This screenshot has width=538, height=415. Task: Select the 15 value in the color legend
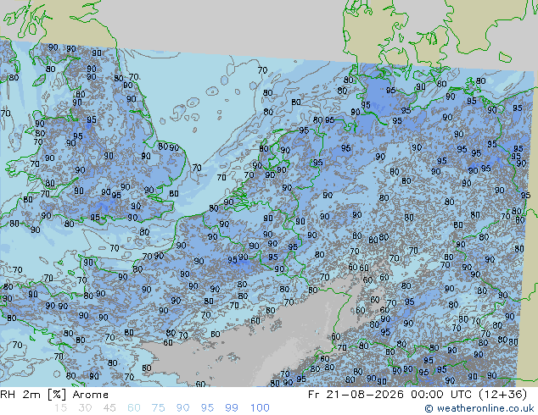click(60, 408)
